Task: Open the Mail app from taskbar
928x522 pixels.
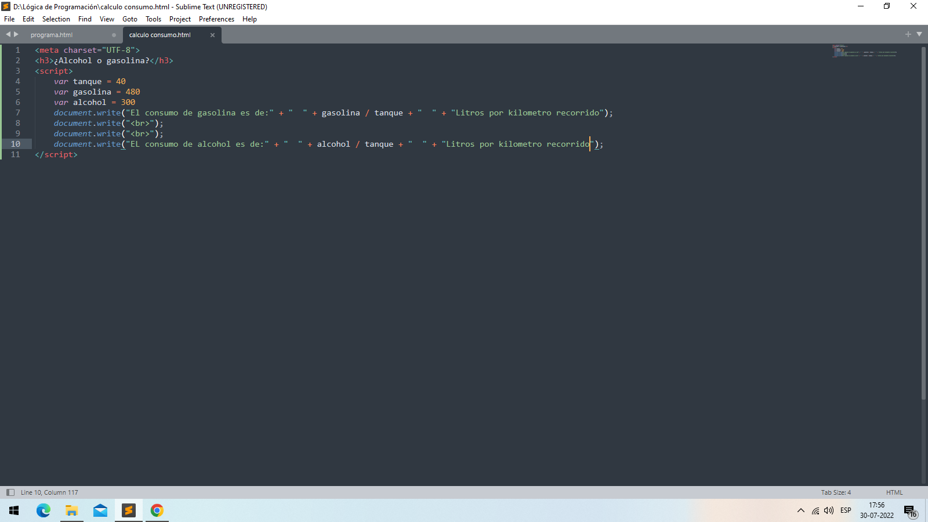Action: click(x=100, y=510)
